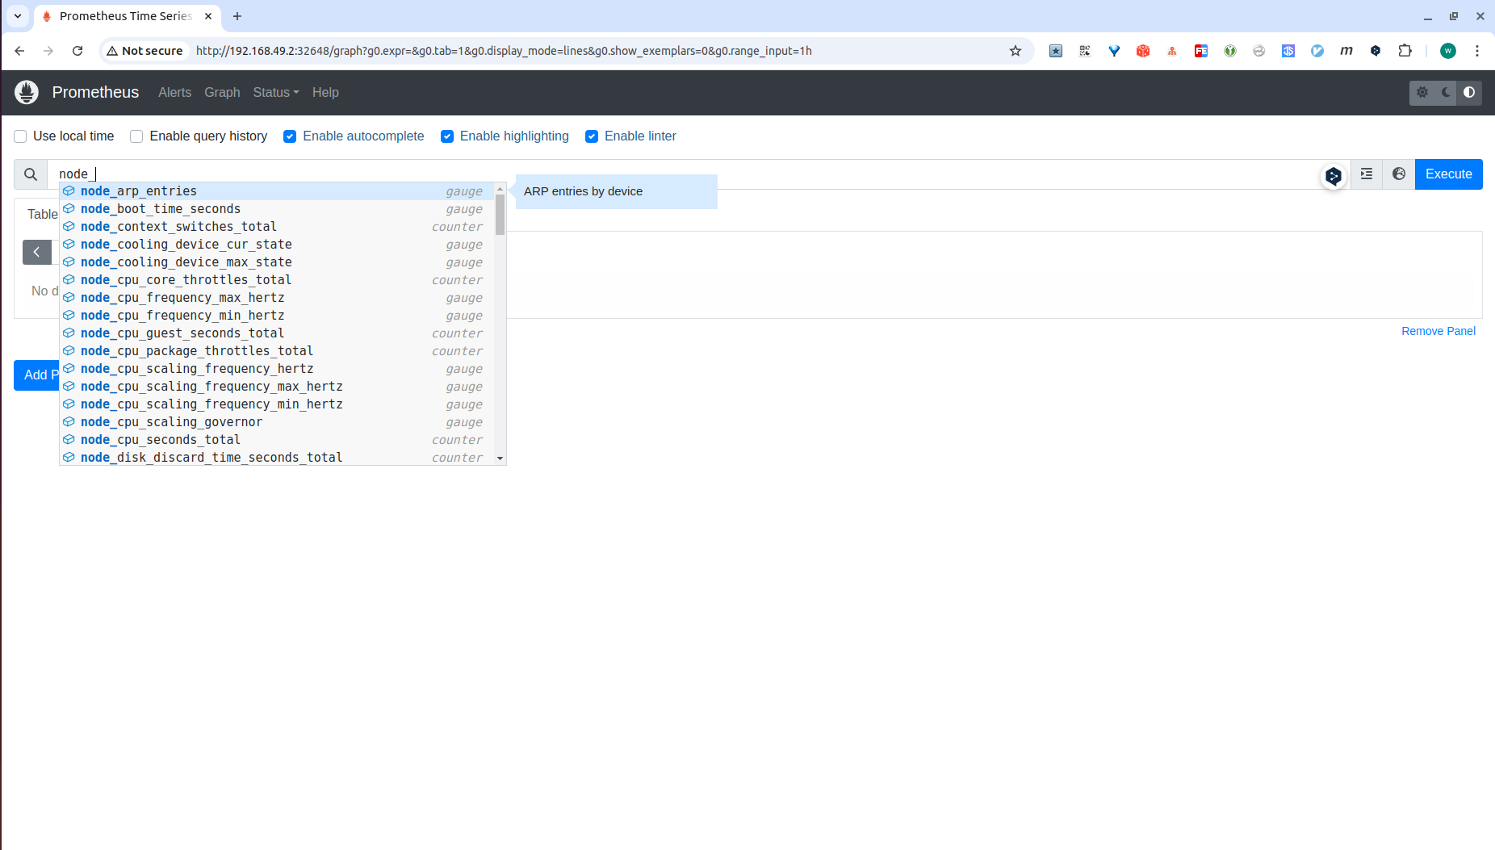The width and height of the screenshot is (1495, 850).
Task: Choose the node_cpu_guest_seconds_total suggestion
Action: tap(277, 333)
